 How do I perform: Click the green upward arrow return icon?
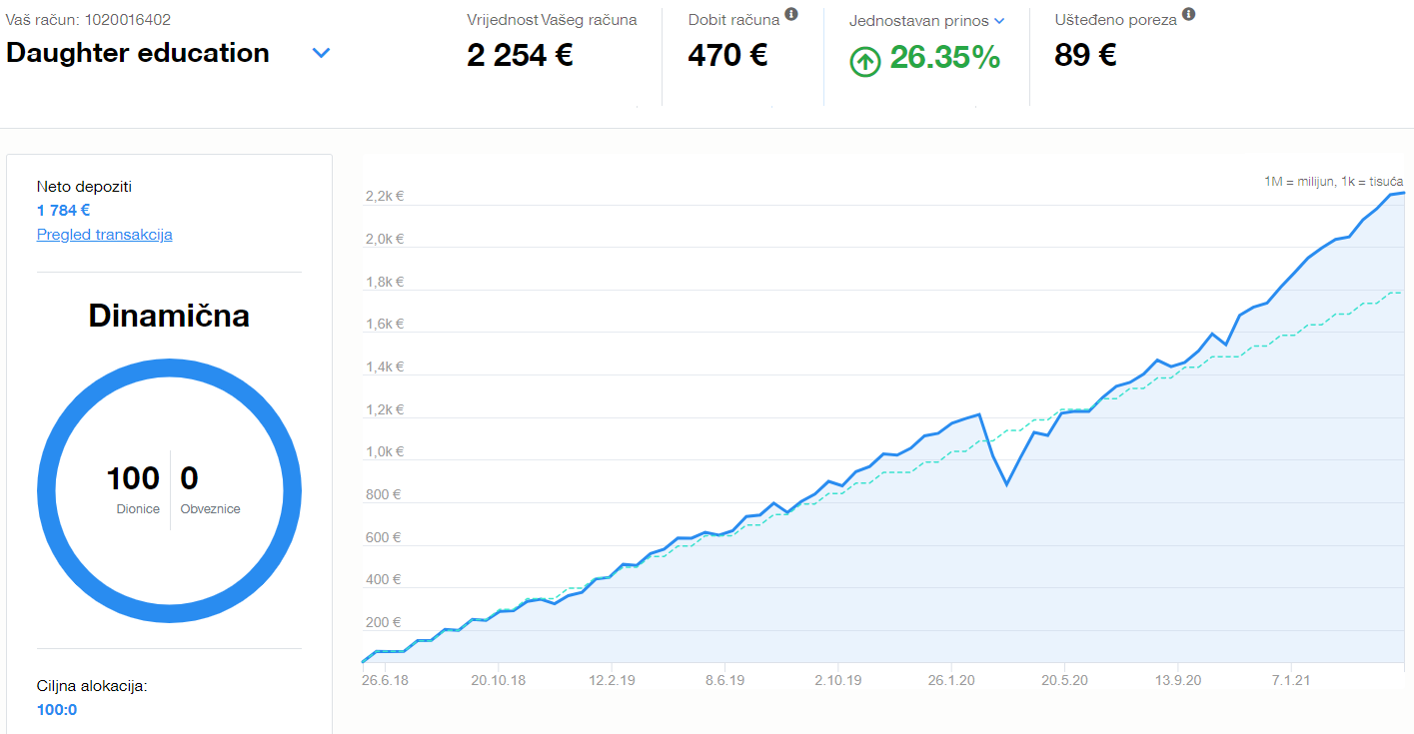pos(864,62)
